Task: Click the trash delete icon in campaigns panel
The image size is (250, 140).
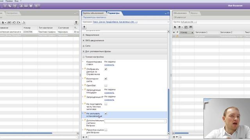Action: point(76,23)
